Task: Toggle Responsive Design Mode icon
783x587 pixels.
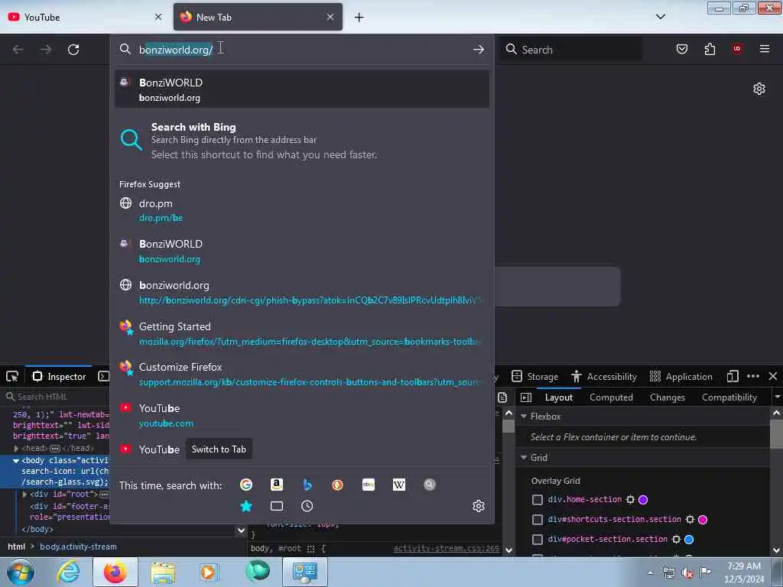Action: coord(733,376)
